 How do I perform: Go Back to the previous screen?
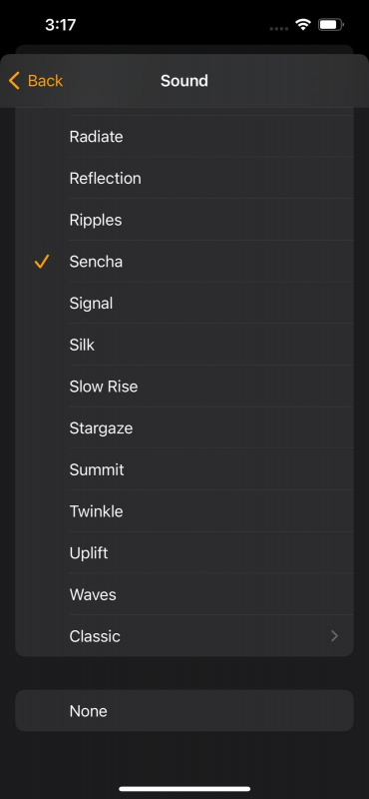(x=36, y=81)
